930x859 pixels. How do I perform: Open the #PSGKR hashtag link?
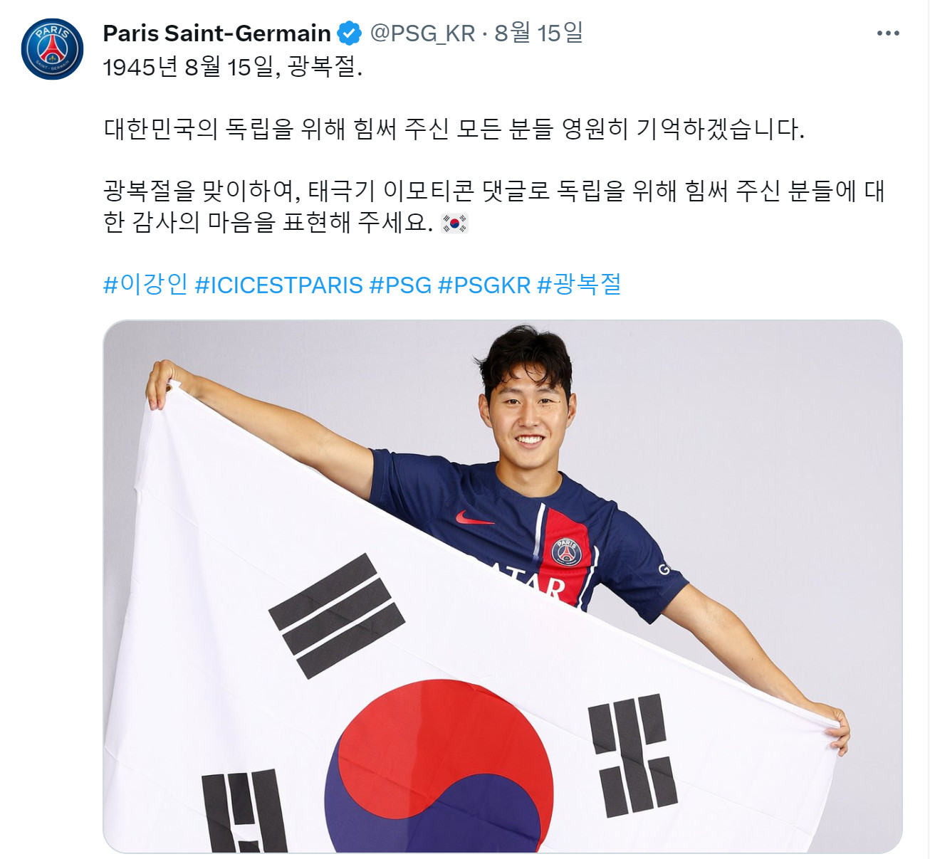pyautogui.click(x=484, y=285)
